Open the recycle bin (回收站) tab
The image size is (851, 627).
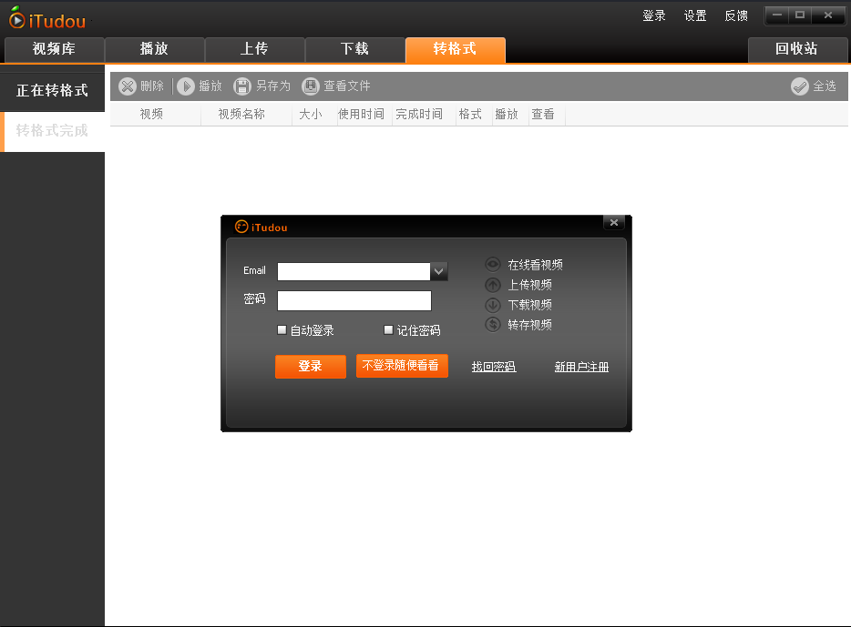tap(796, 49)
